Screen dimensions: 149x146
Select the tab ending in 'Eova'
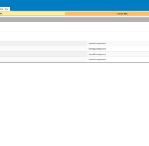pos(5,9)
